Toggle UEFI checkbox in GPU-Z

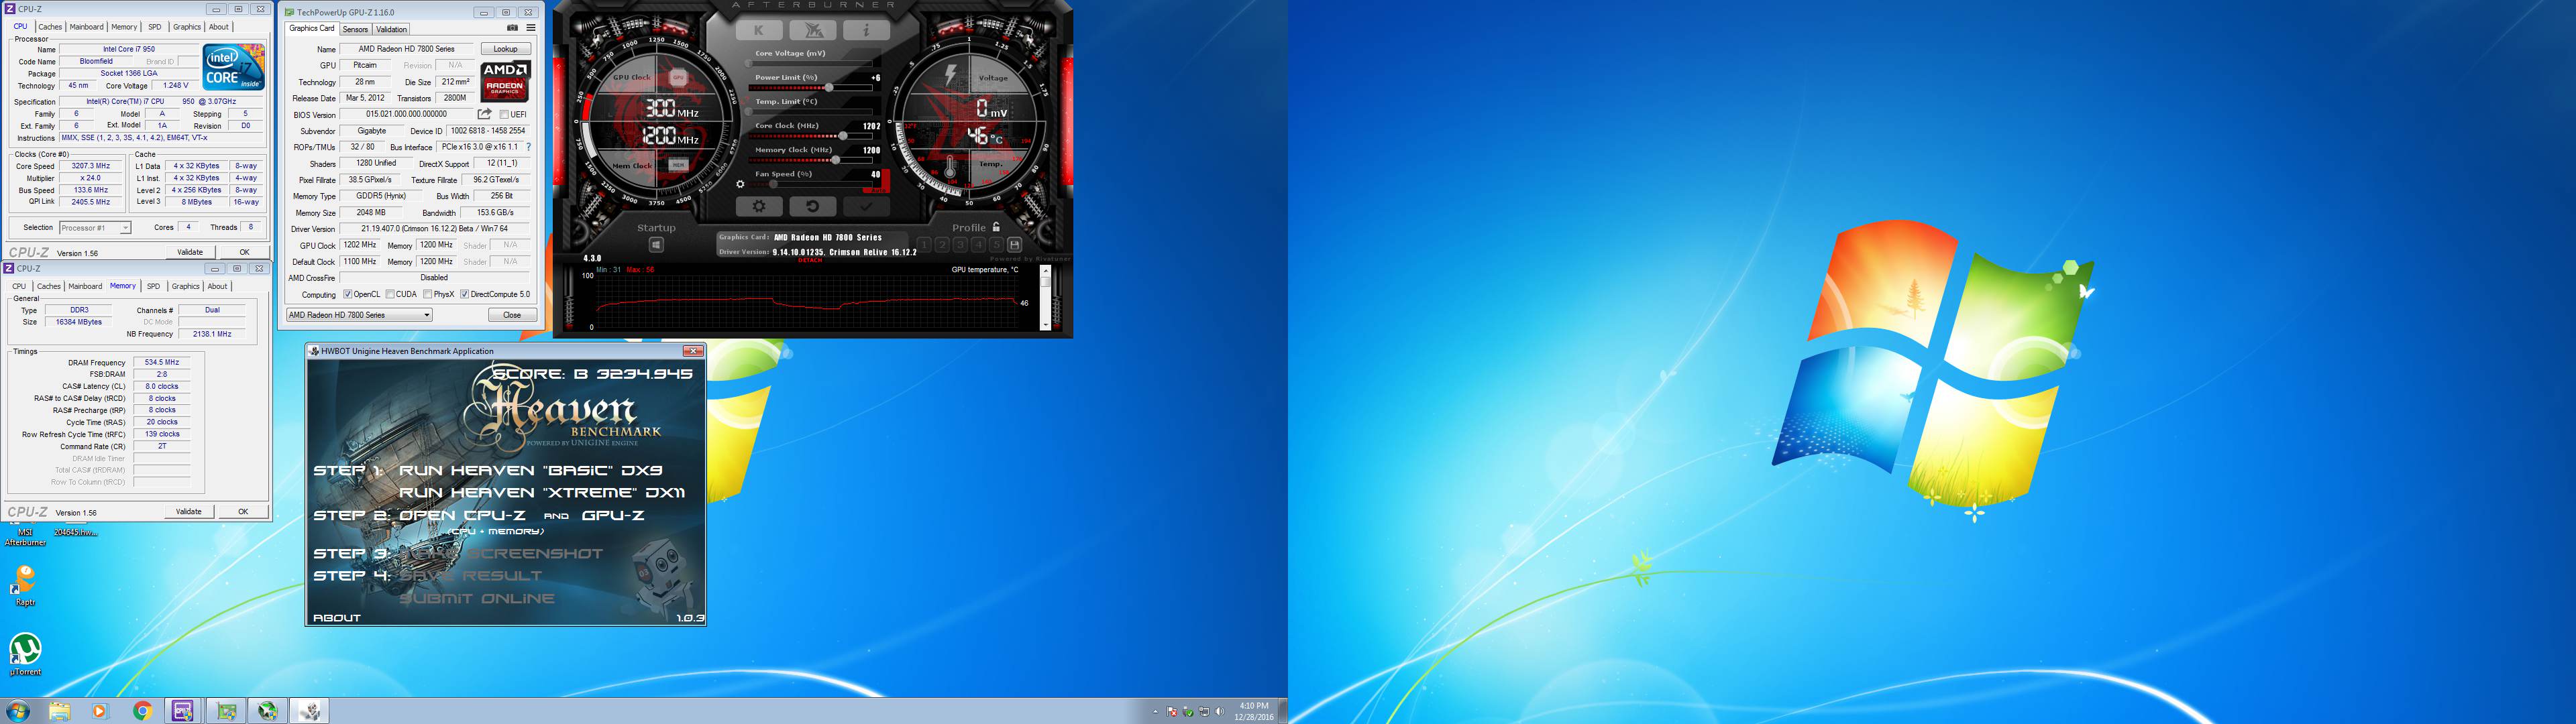pos(504,114)
